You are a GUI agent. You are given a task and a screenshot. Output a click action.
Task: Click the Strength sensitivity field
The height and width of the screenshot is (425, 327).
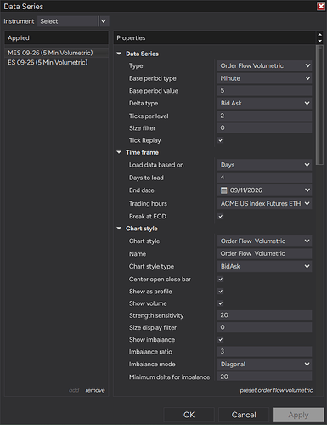point(264,315)
